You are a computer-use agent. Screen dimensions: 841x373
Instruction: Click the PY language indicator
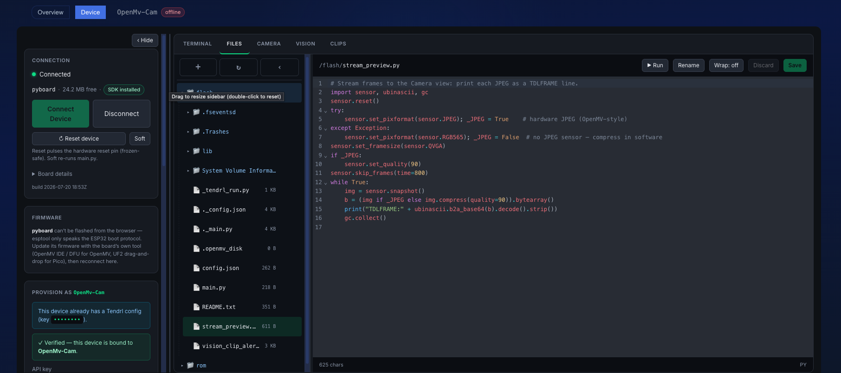click(x=803, y=365)
